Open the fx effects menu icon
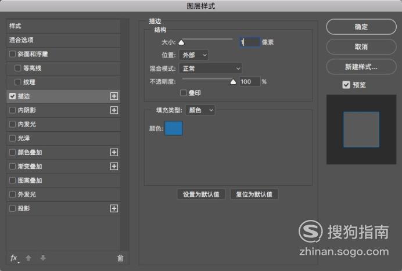The height and width of the screenshot is (271, 402). pyautogui.click(x=15, y=258)
